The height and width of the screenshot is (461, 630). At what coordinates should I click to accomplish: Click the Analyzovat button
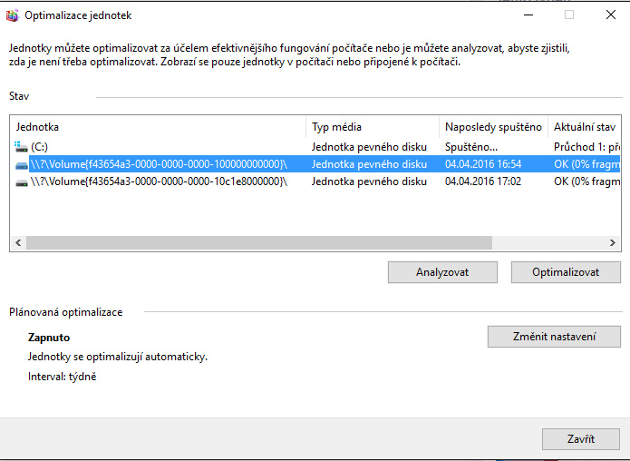pyautogui.click(x=442, y=272)
